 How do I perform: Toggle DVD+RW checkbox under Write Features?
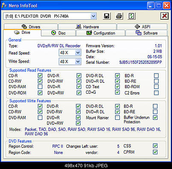pyautogui.click(x=78, y=123)
